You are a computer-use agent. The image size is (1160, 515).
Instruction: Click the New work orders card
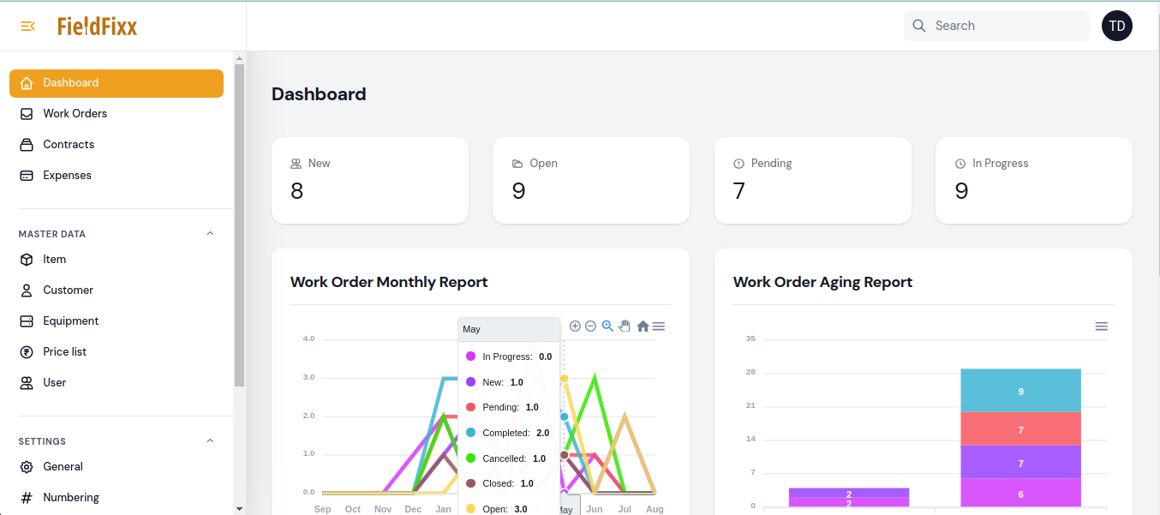(x=369, y=180)
